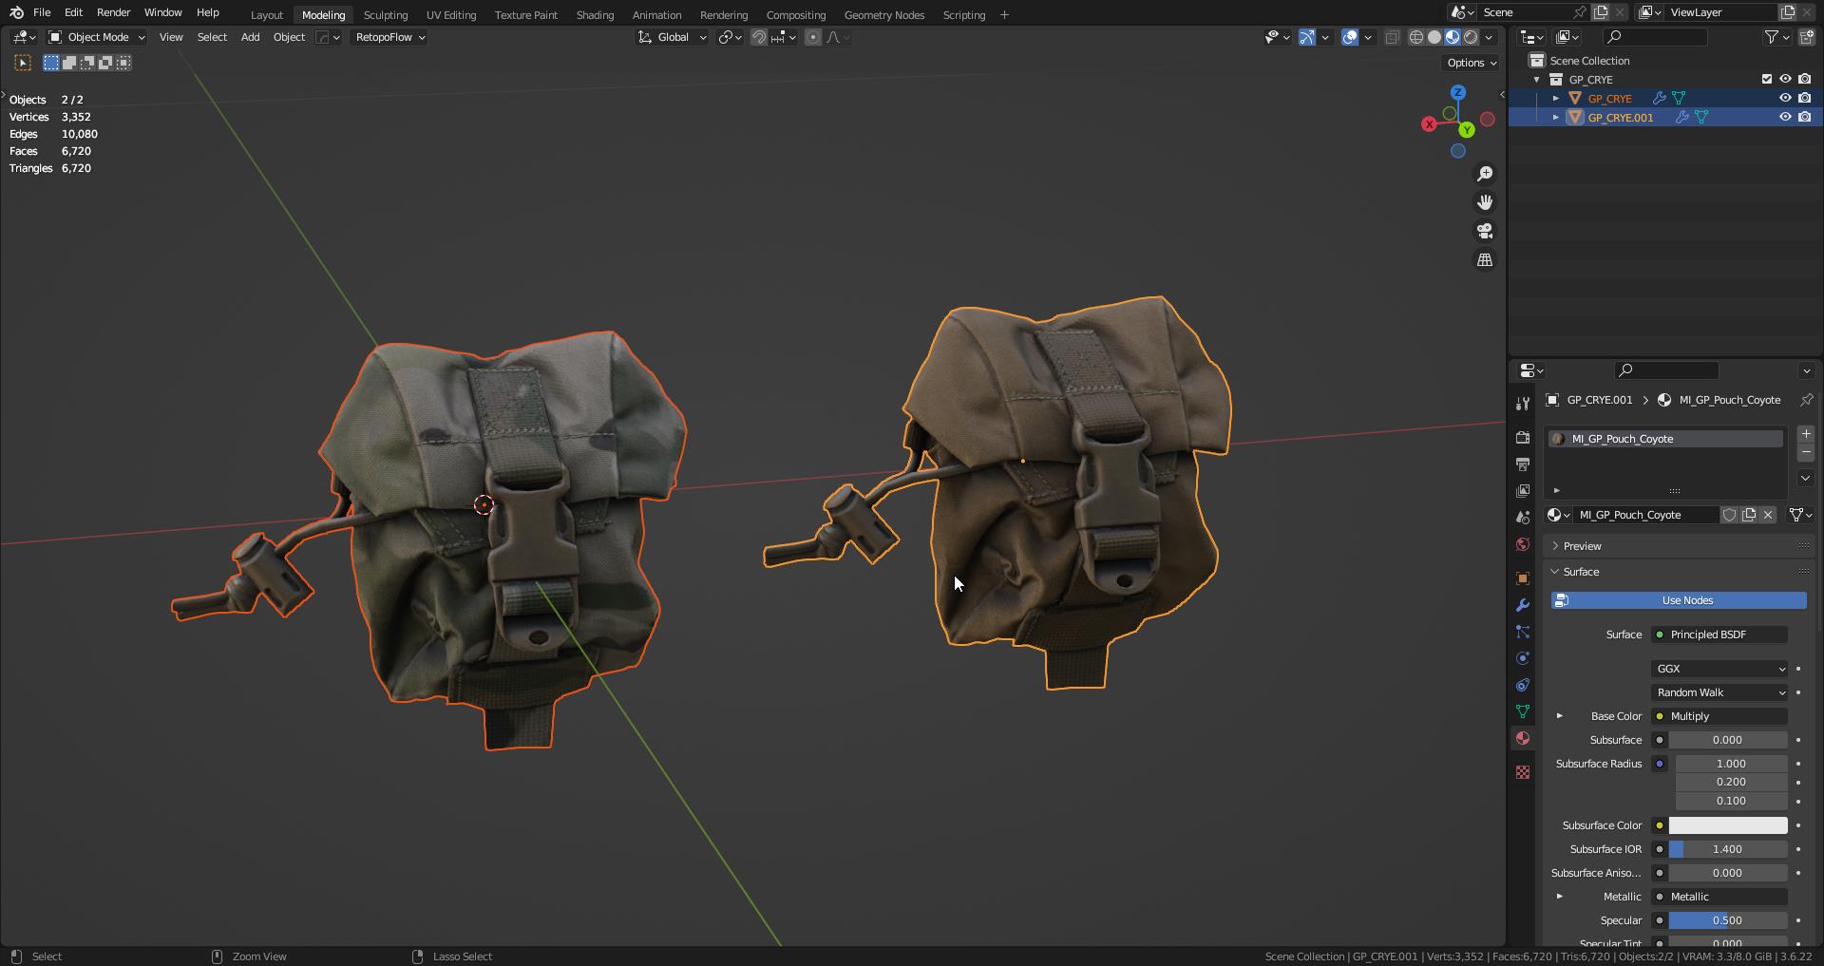The height and width of the screenshot is (966, 1824).
Task: Click the pan hand viewport icon
Action: pyautogui.click(x=1484, y=202)
